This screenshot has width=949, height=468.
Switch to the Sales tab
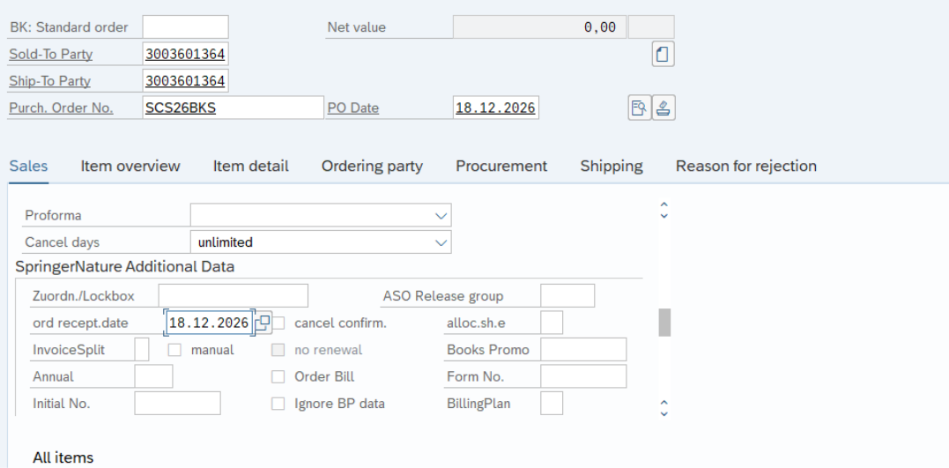[x=28, y=166]
